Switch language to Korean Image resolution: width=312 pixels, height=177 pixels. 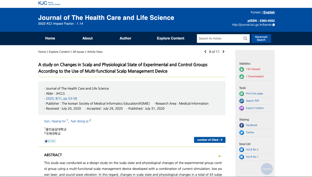pos(256,12)
